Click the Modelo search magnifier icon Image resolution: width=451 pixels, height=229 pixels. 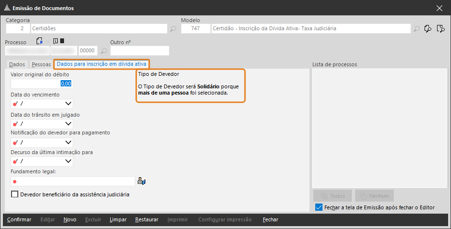coord(416,29)
